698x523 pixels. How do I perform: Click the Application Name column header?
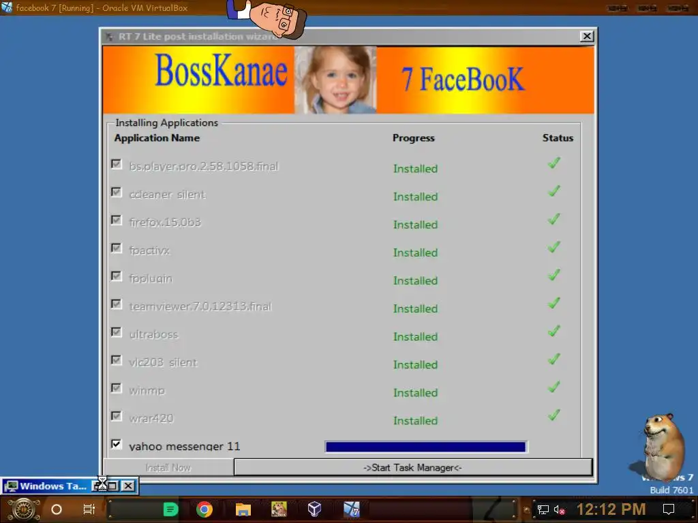point(157,138)
